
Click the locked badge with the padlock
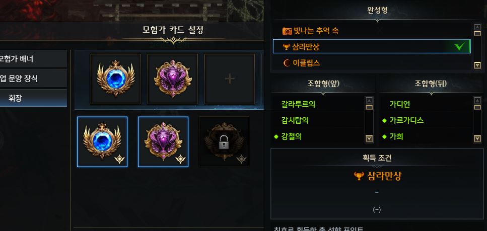tap(224, 142)
